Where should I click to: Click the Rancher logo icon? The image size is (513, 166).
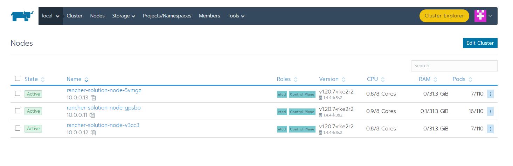click(x=22, y=16)
